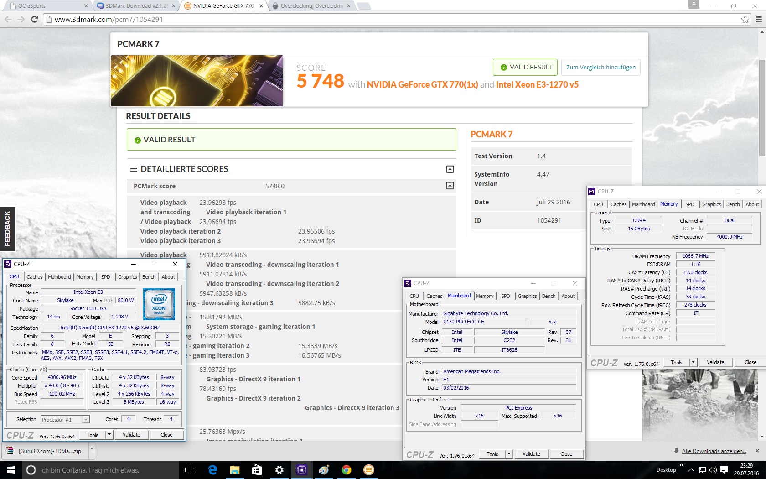Open the vertical FEEDBACK tab
The width and height of the screenshot is (766, 479).
[7, 229]
